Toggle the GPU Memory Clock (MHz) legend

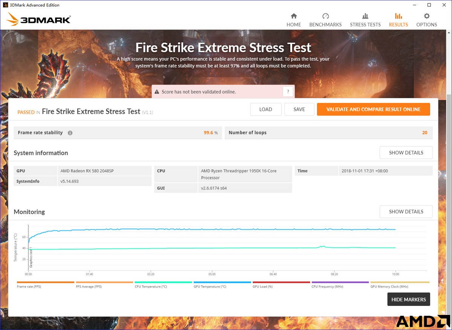[x=400, y=284]
